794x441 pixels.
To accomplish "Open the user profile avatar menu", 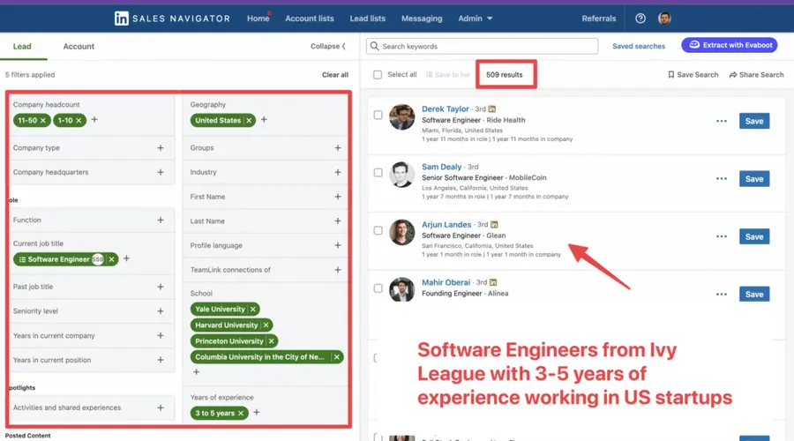I will [x=664, y=19].
